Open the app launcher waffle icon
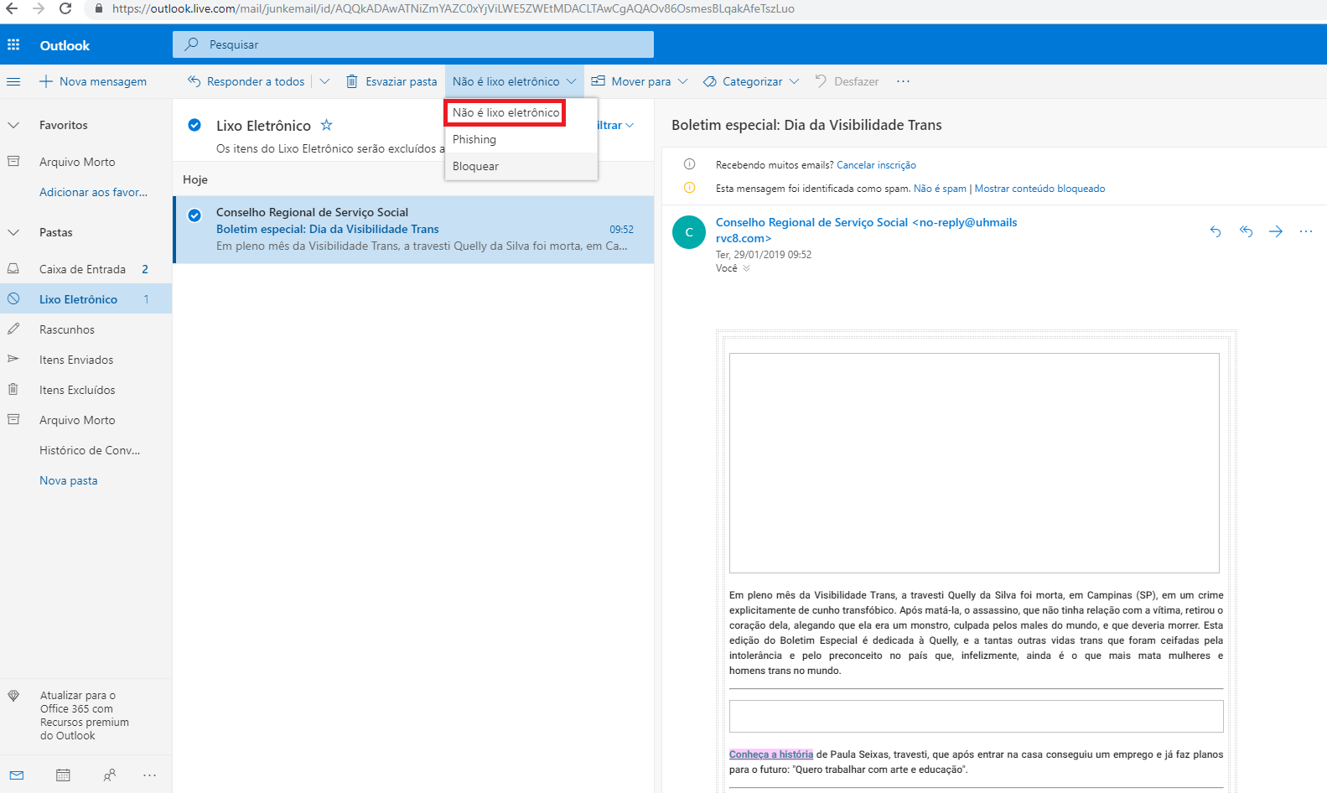Screen dimensions: 1327x793 (13, 44)
